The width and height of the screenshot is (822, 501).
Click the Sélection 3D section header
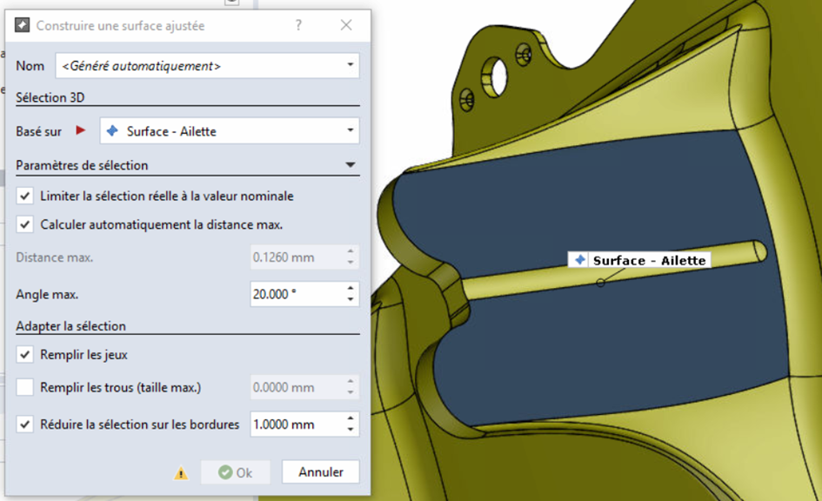pyautogui.click(x=50, y=97)
